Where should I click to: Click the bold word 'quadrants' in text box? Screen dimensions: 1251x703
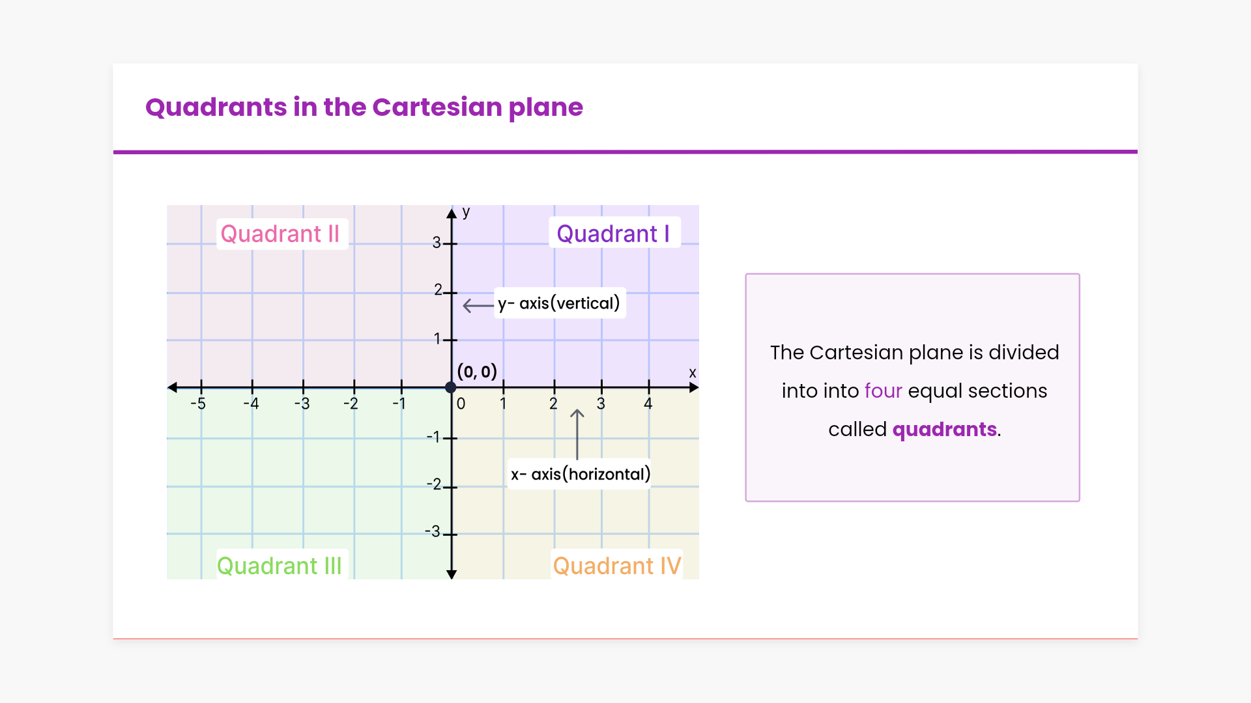(x=944, y=429)
